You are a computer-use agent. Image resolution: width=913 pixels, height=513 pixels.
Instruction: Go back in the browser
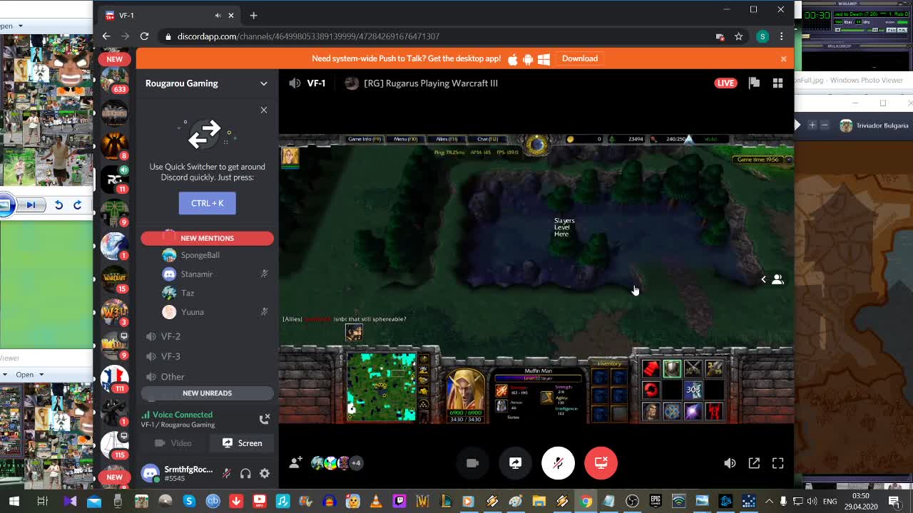(106, 36)
